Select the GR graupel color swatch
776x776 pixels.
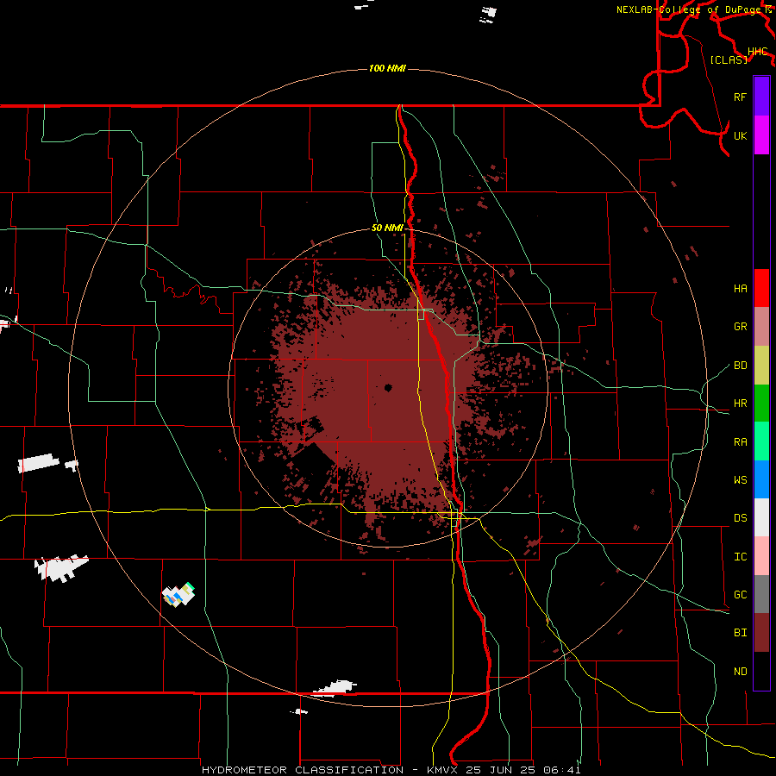pos(761,327)
